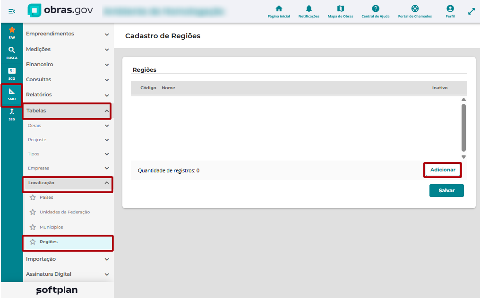480x298 pixels.
Task: Expand the Empreendimentos menu
Action: pos(68,34)
